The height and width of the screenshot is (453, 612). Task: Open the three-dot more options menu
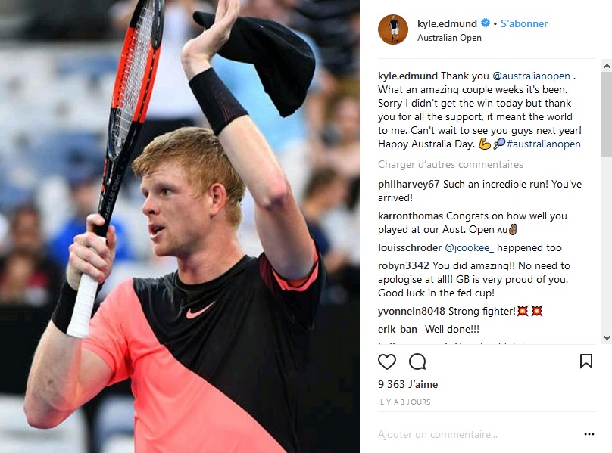(589, 434)
